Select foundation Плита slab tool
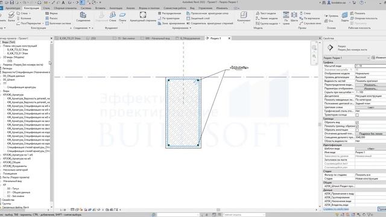Image resolution: width=386 pixels, height=217 pixels. coord(122,17)
